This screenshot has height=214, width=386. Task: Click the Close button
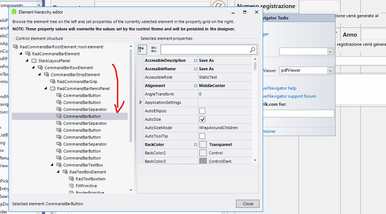coord(248,204)
